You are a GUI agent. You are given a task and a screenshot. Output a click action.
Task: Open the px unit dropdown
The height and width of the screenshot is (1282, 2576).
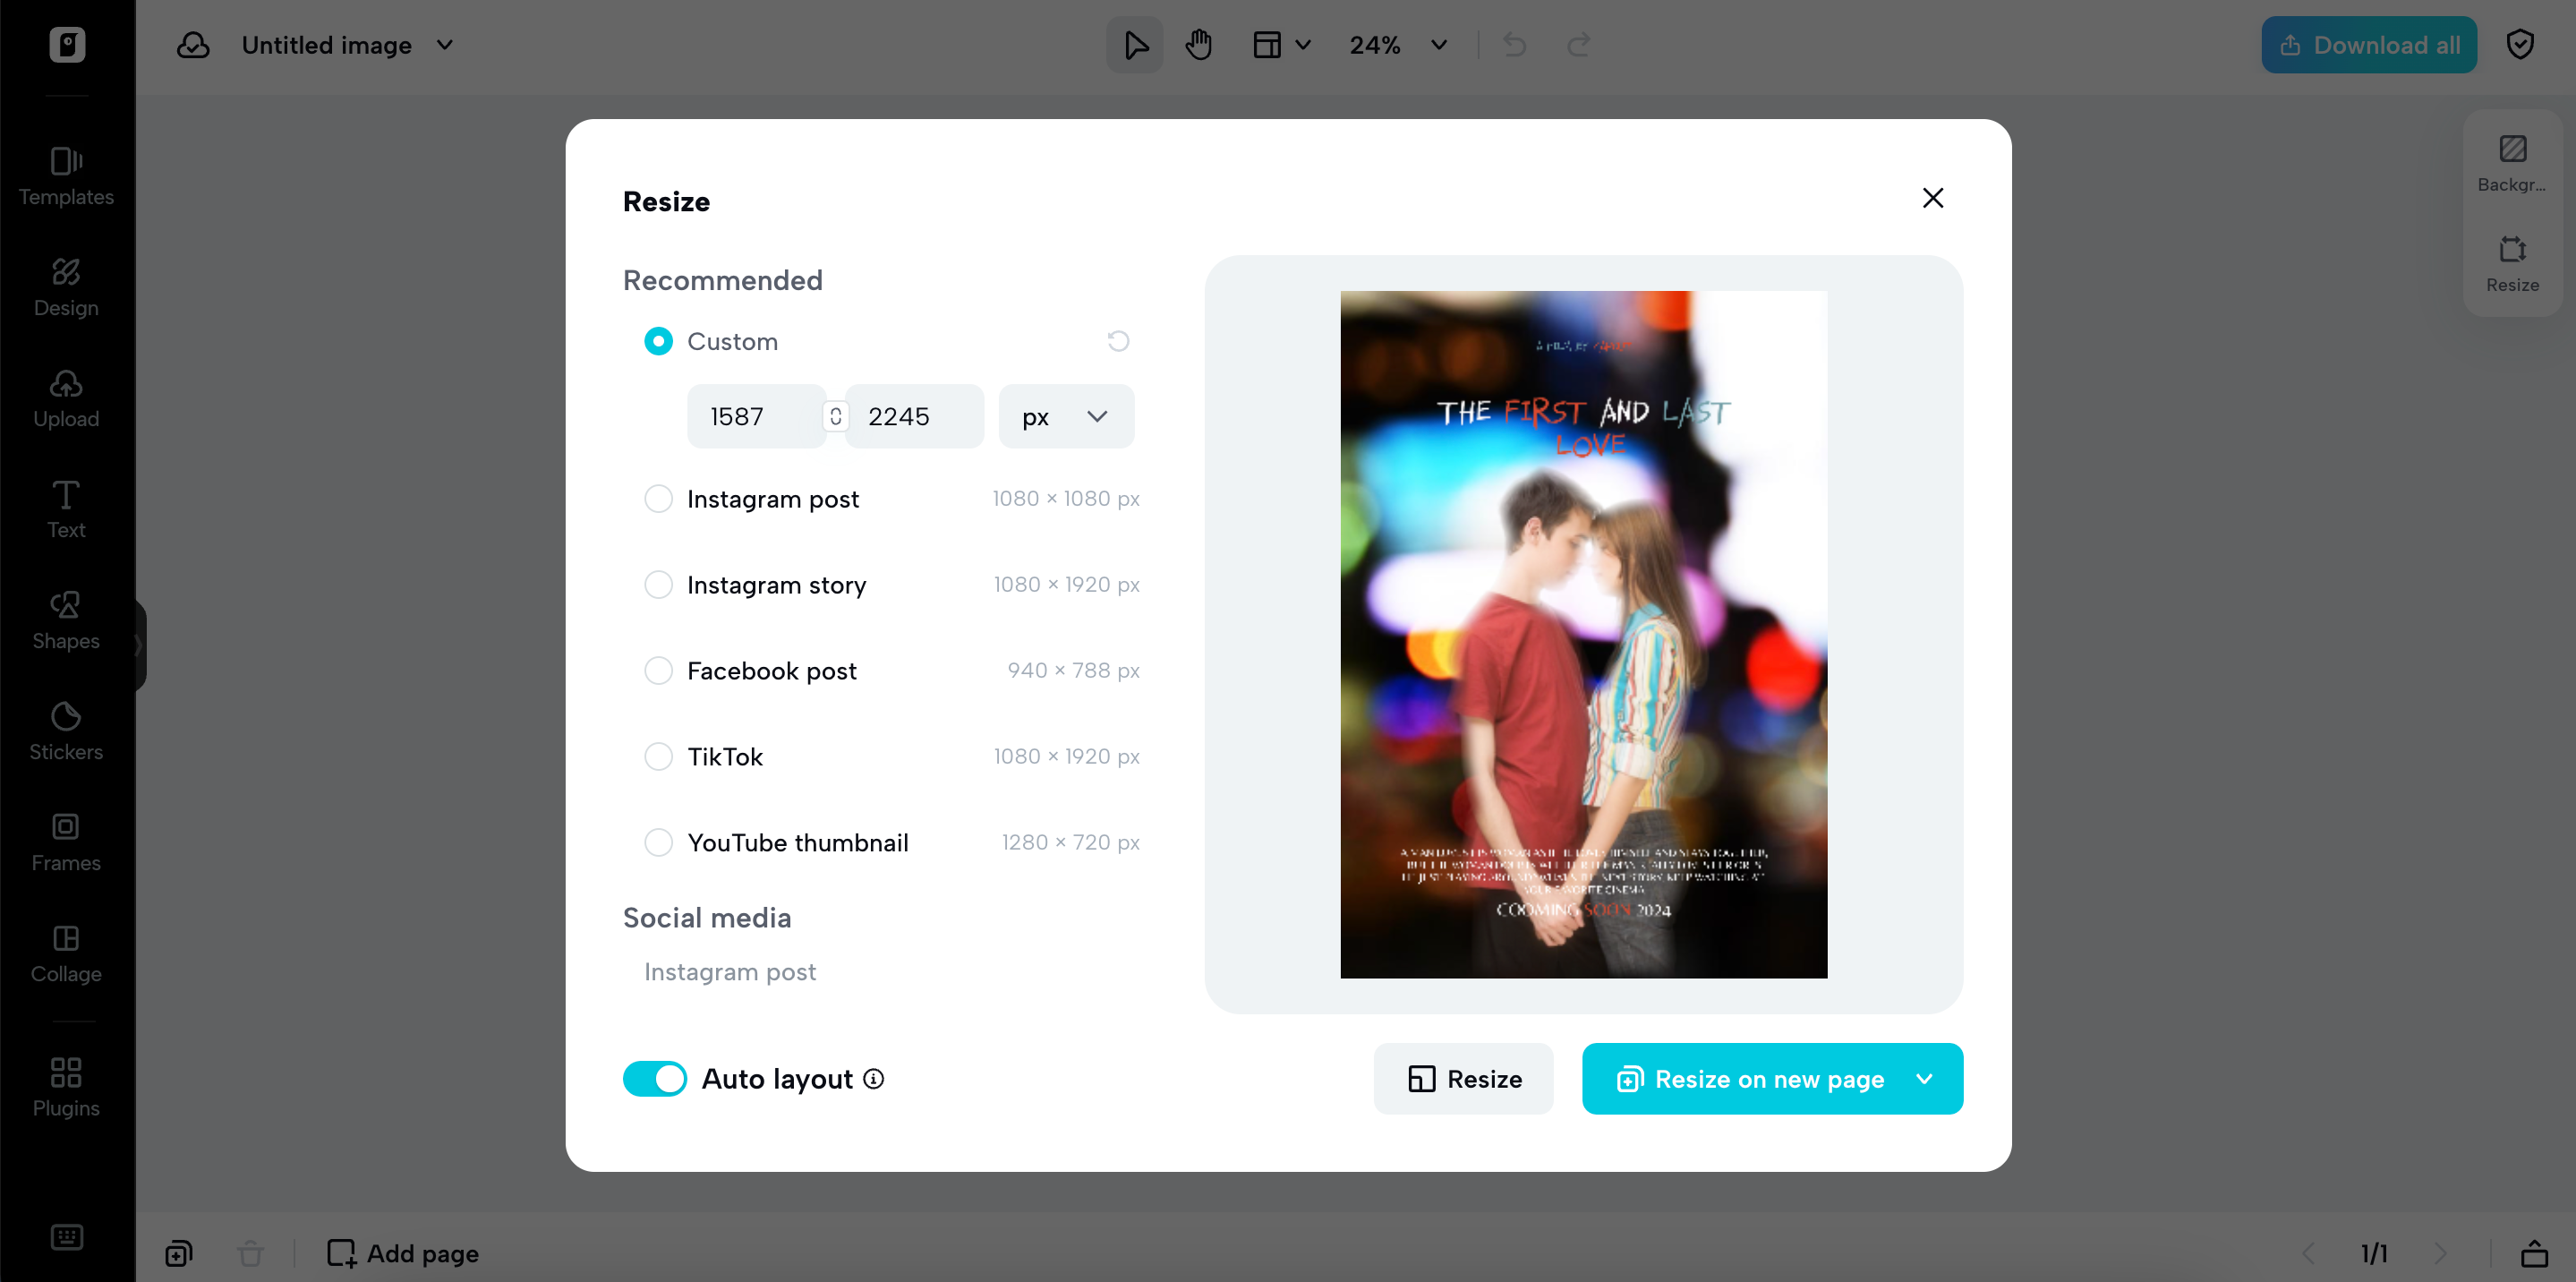coord(1065,416)
